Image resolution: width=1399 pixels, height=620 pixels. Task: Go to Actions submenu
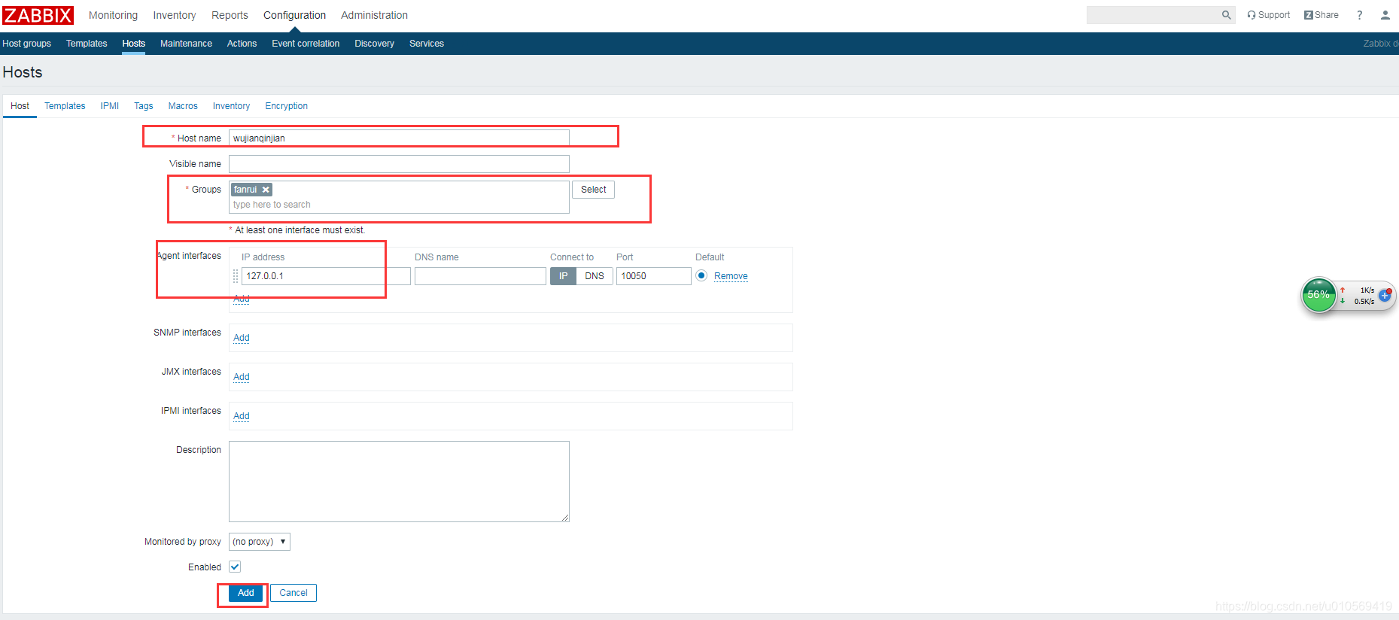(x=242, y=44)
